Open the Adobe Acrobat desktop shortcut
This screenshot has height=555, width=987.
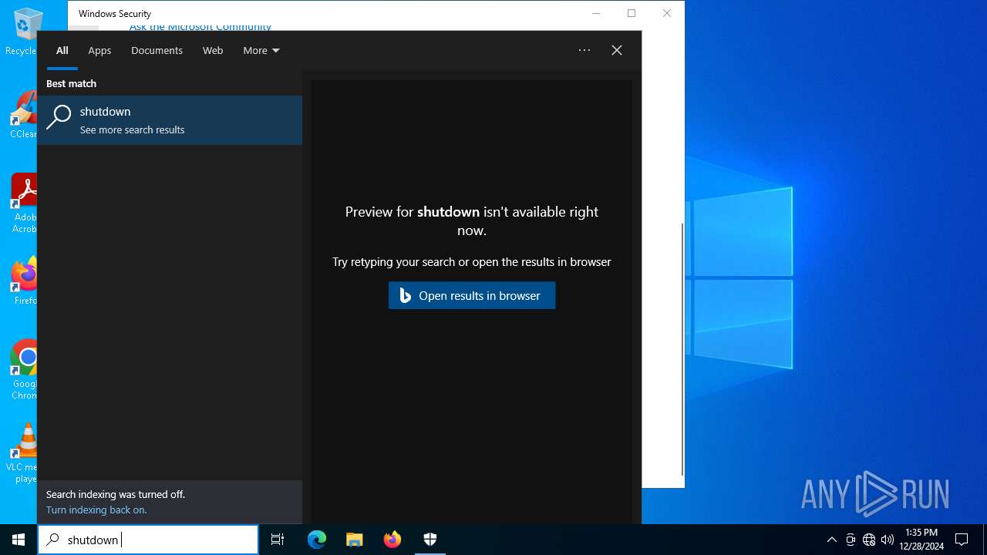pos(25,203)
